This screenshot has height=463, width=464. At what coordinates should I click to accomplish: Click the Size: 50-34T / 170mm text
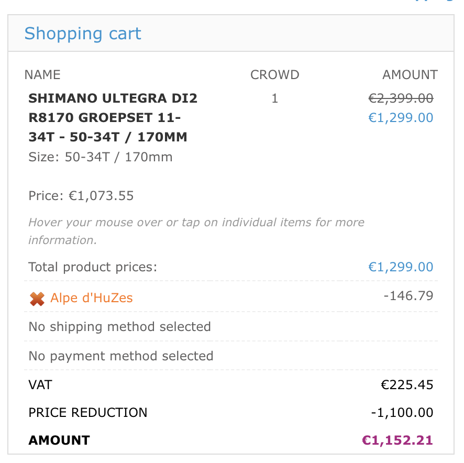click(100, 157)
